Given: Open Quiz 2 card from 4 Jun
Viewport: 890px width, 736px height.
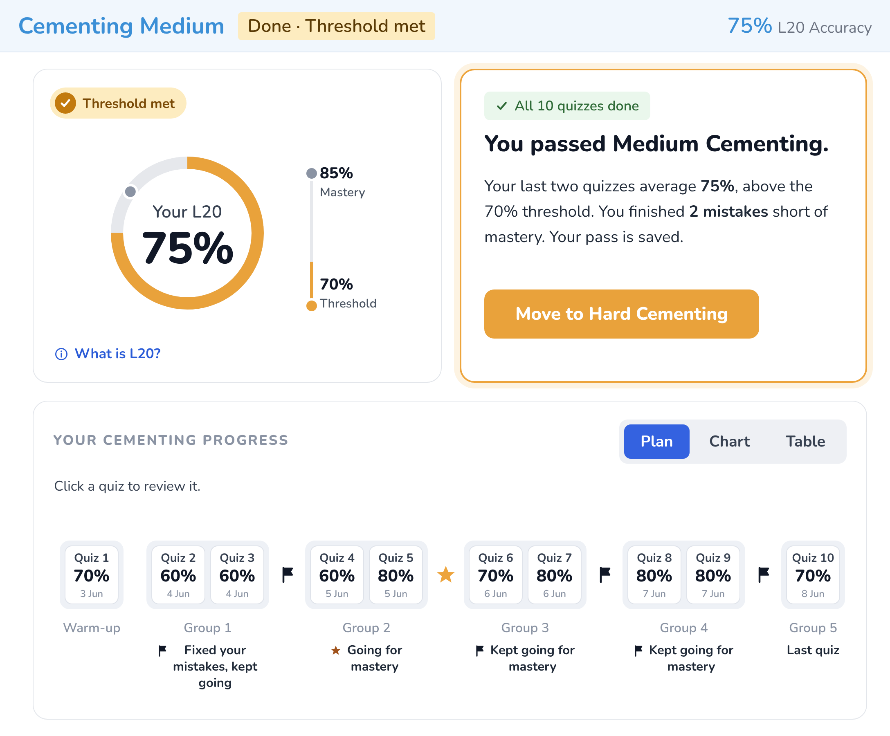Looking at the screenshot, I should (178, 574).
